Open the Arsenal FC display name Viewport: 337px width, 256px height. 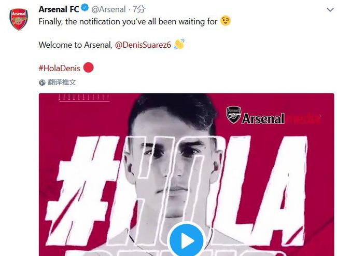point(59,9)
